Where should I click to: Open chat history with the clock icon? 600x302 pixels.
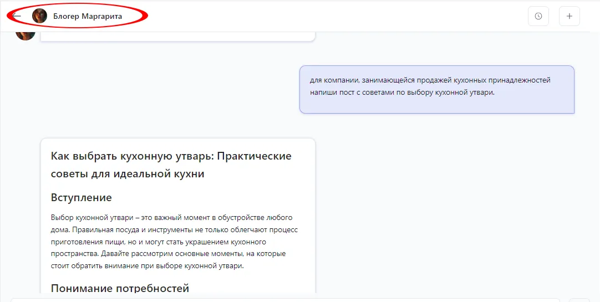point(538,16)
